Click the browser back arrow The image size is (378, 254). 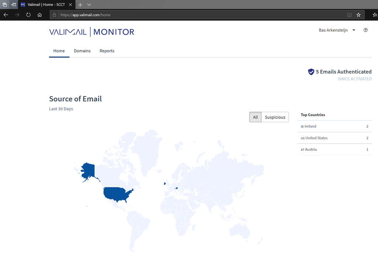6,15
